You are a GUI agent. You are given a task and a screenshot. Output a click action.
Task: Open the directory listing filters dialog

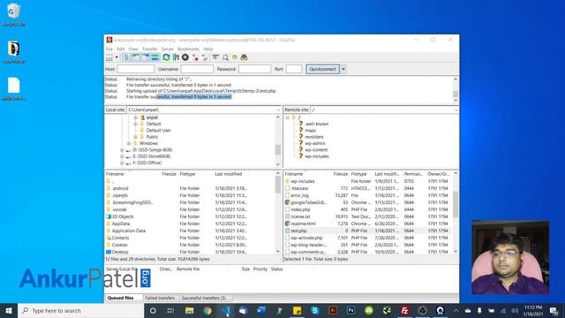coord(215,57)
